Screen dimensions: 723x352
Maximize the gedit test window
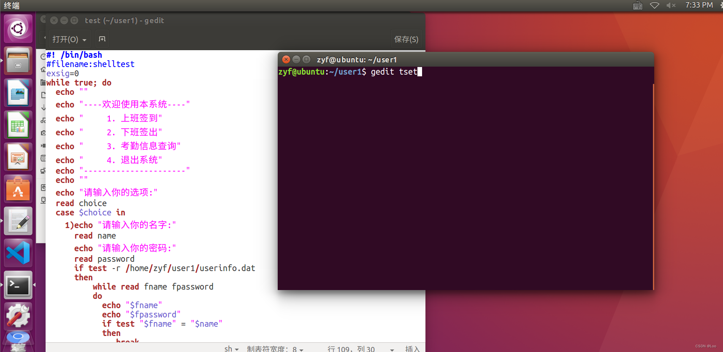[74, 20]
